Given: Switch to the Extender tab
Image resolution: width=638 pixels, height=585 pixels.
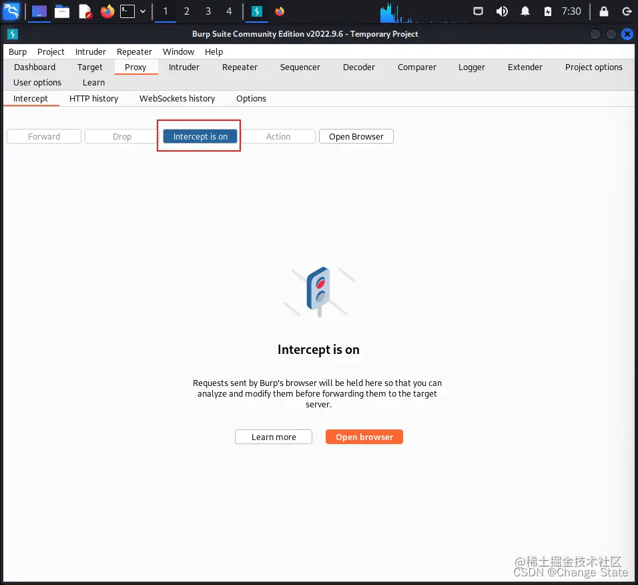Looking at the screenshot, I should [x=525, y=67].
